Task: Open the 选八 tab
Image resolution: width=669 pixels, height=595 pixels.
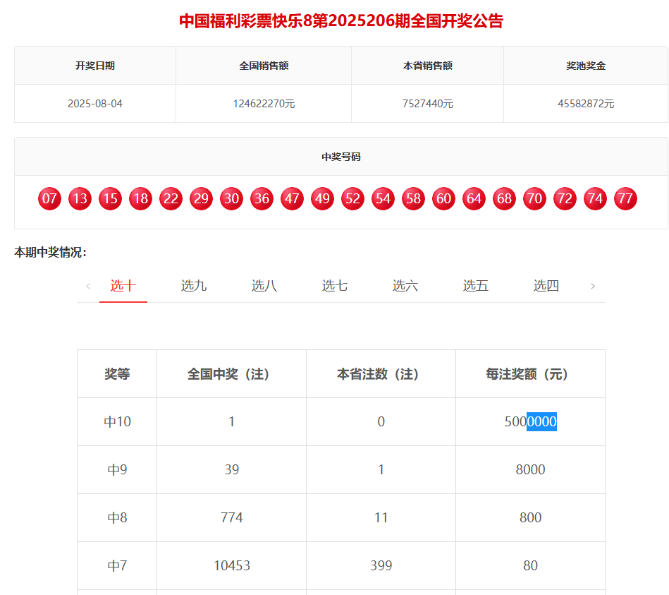Action: [264, 285]
